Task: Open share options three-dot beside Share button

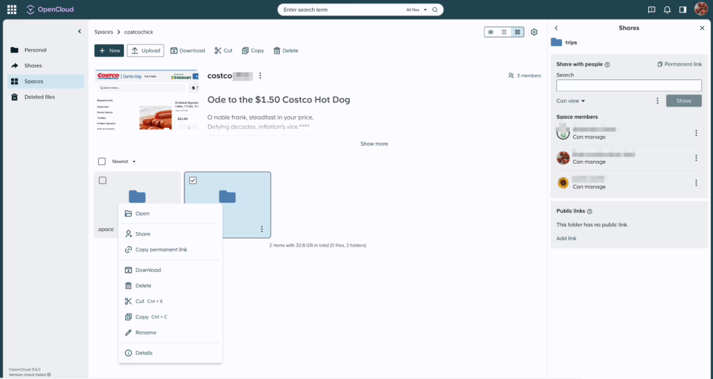Action: (x=657, y=101)
